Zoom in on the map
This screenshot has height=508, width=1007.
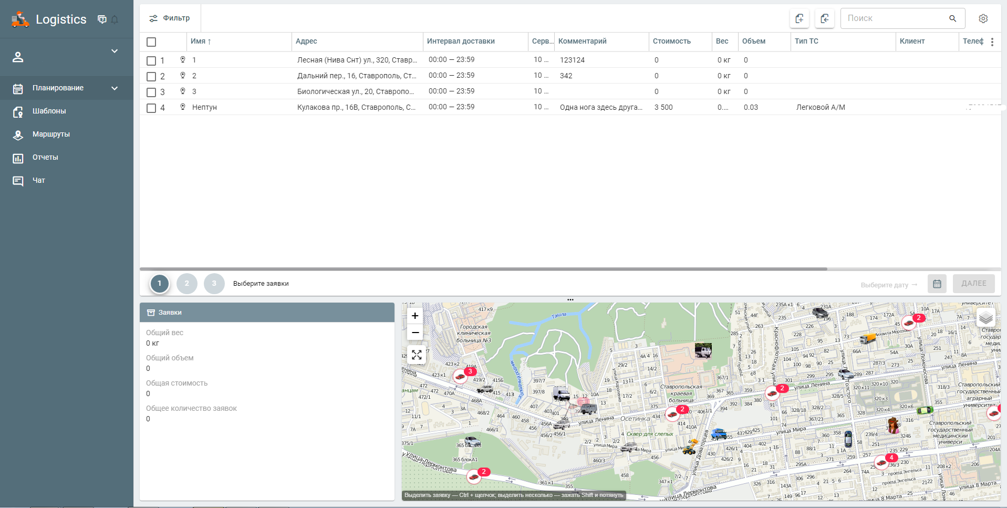(415, 316)
